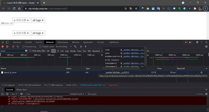
Task: Toggle the Img request type filter
Action: coord(67,51)
